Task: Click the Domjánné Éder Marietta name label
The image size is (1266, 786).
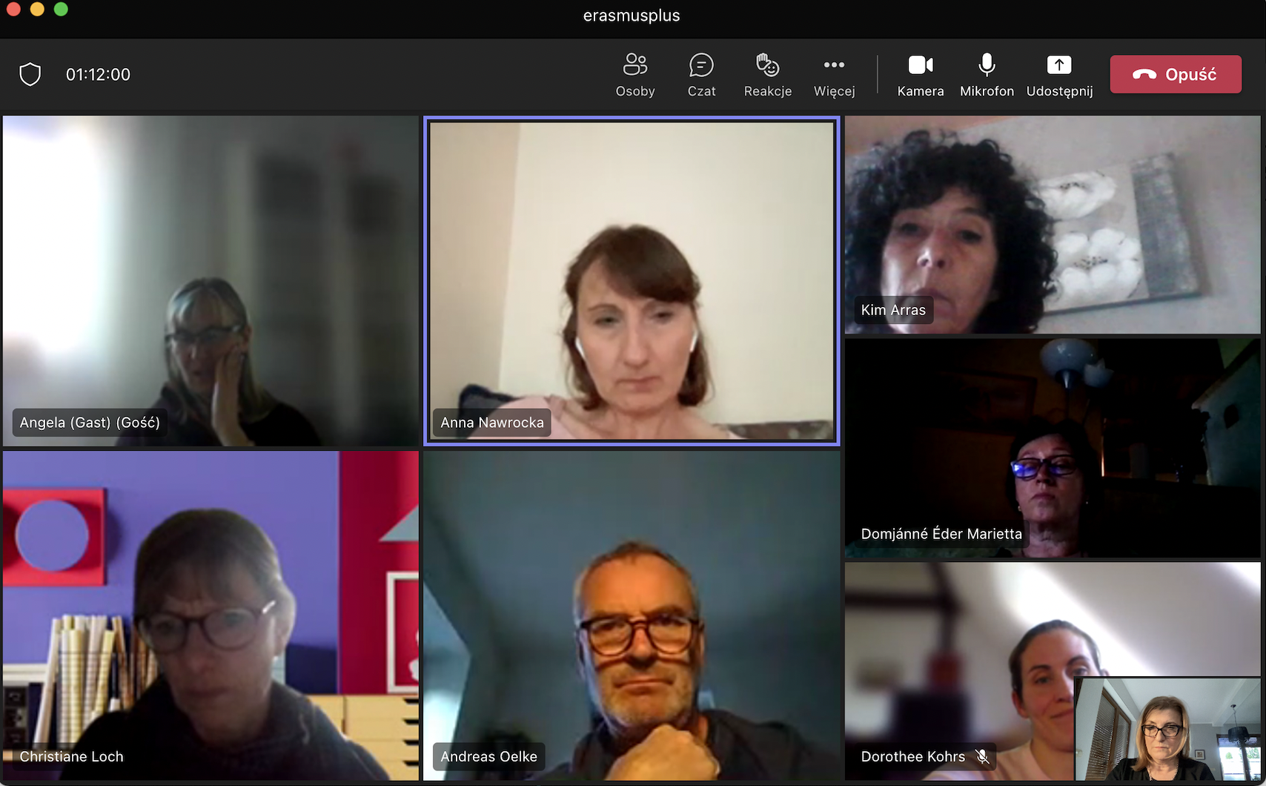Action: click(x=941, y=534)
